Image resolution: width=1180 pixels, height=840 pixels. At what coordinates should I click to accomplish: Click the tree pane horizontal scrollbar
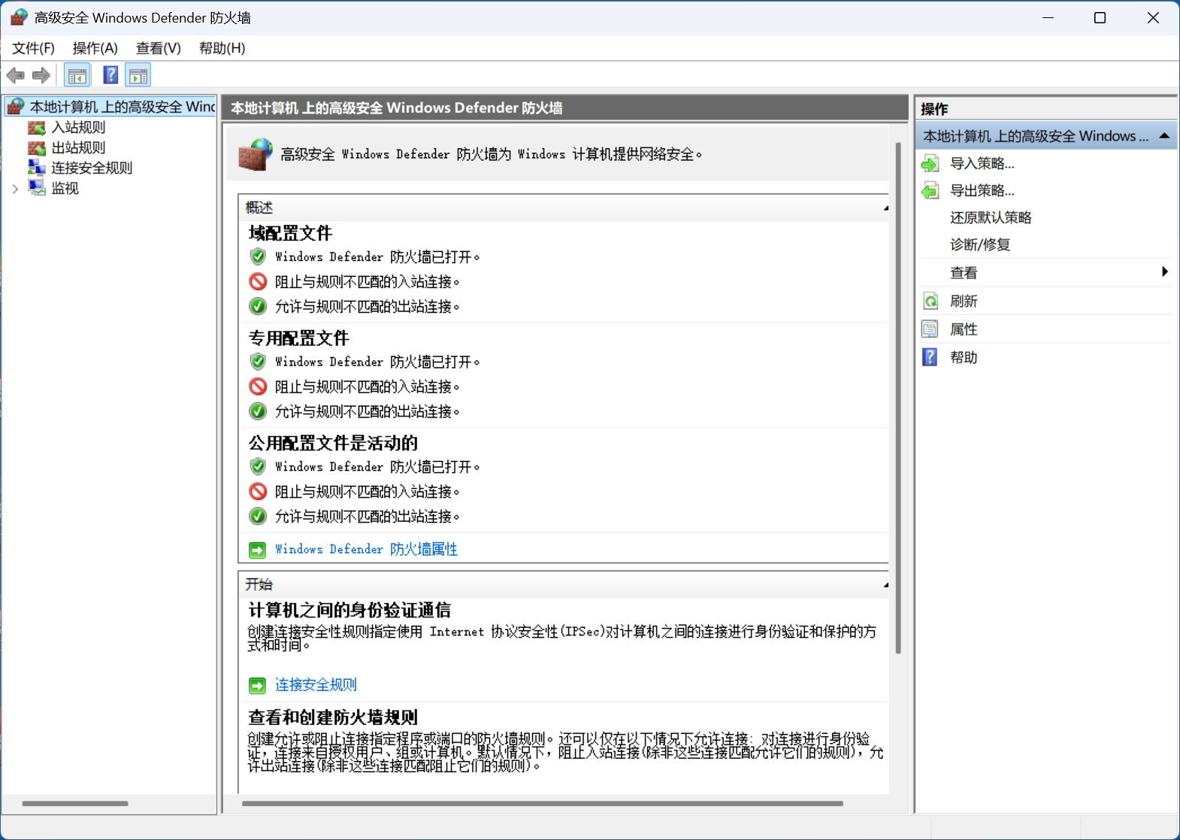click(75, 804)
